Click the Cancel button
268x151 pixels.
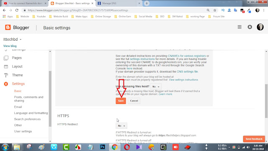(x=134, y=101)
